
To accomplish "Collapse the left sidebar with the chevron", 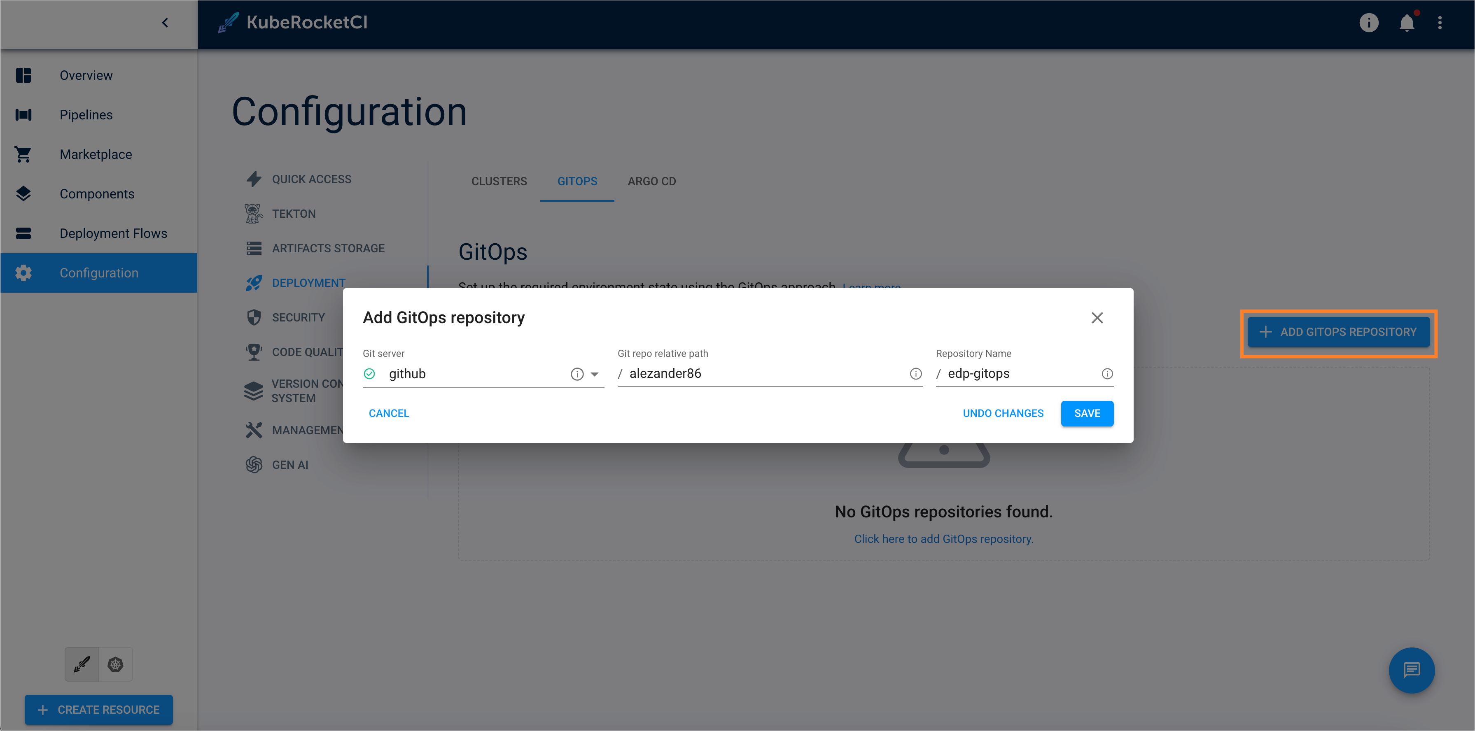I will pyautogui.click(x=165, y=22).
